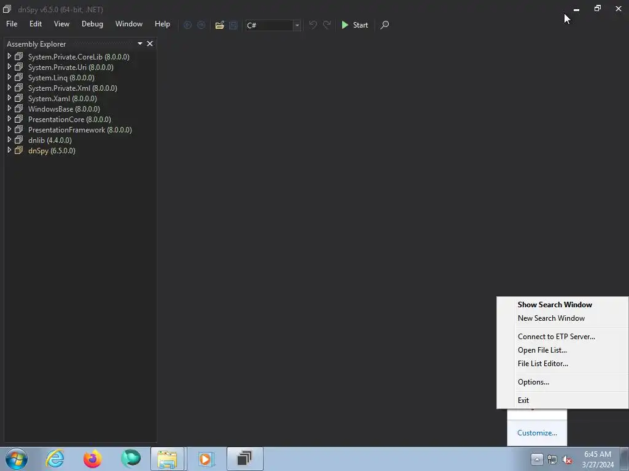
Task: Click the System.Linq assembly icon
Action: click(x=19, y=77)
